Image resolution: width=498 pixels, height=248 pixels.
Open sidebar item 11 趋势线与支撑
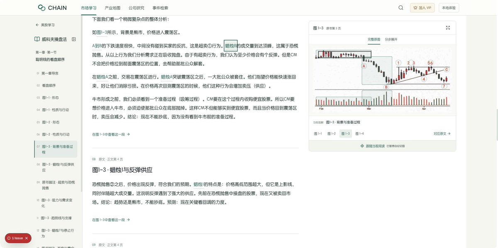pyautogui.click(x=56, y=218)
